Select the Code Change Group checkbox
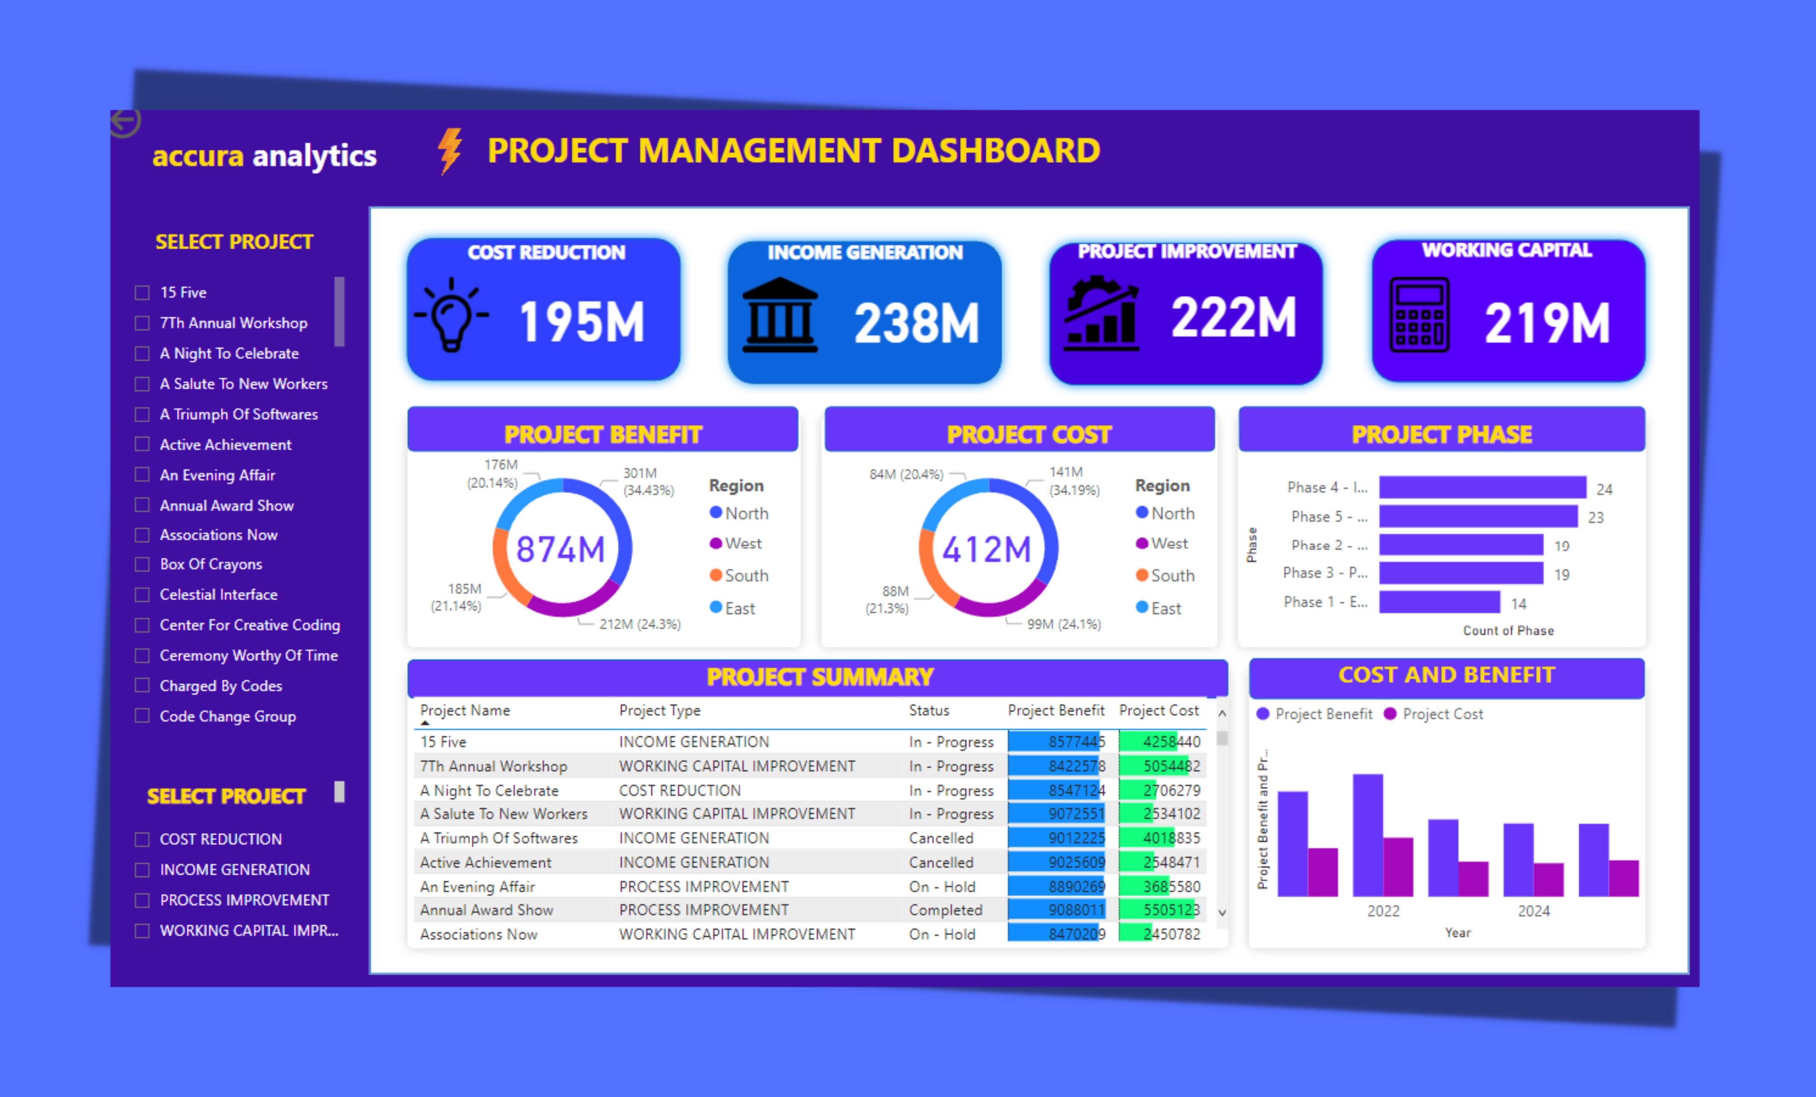 pyautogui.click(x=142, y=716)
